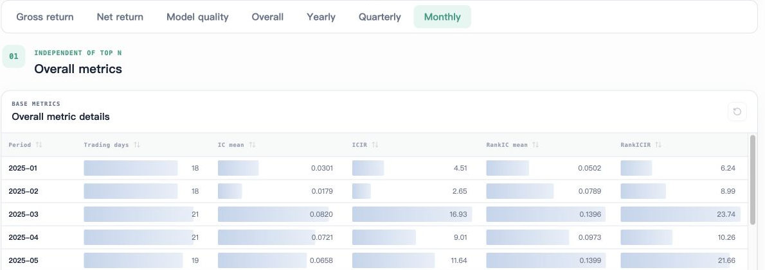Click the RankICIR sort icon
The image size is (765, 270).
[x=658, y=145]
